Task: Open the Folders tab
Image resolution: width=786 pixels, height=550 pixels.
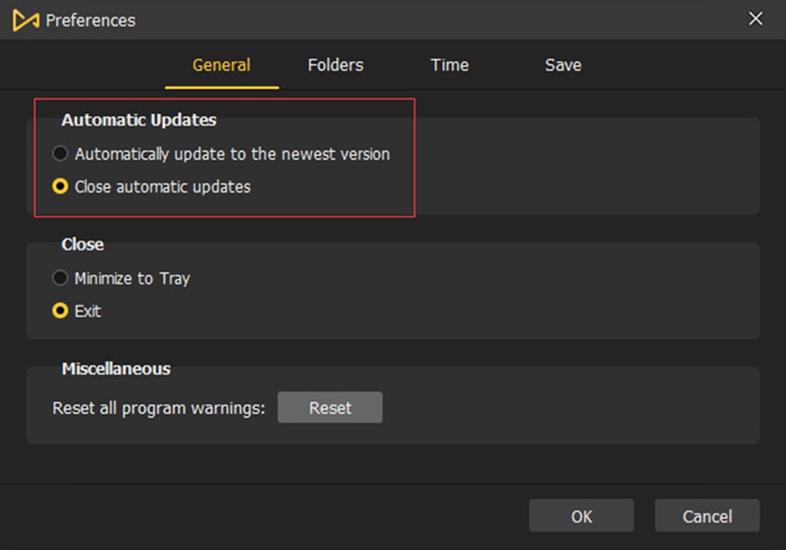Action: (x=335, y=65)
